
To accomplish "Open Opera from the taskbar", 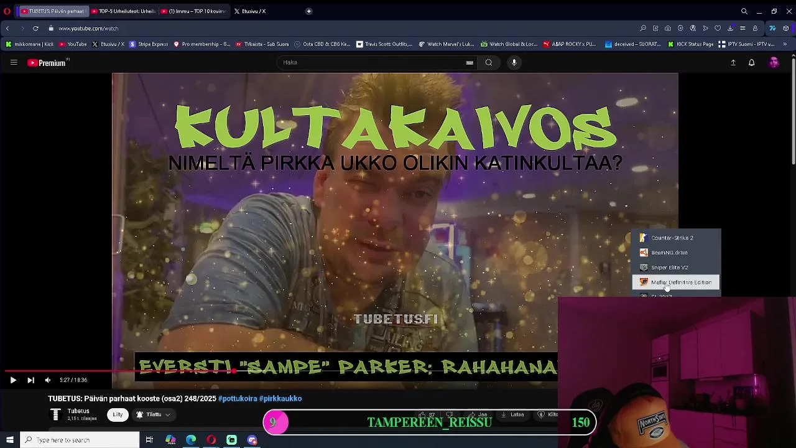I will tap(211, 440).
